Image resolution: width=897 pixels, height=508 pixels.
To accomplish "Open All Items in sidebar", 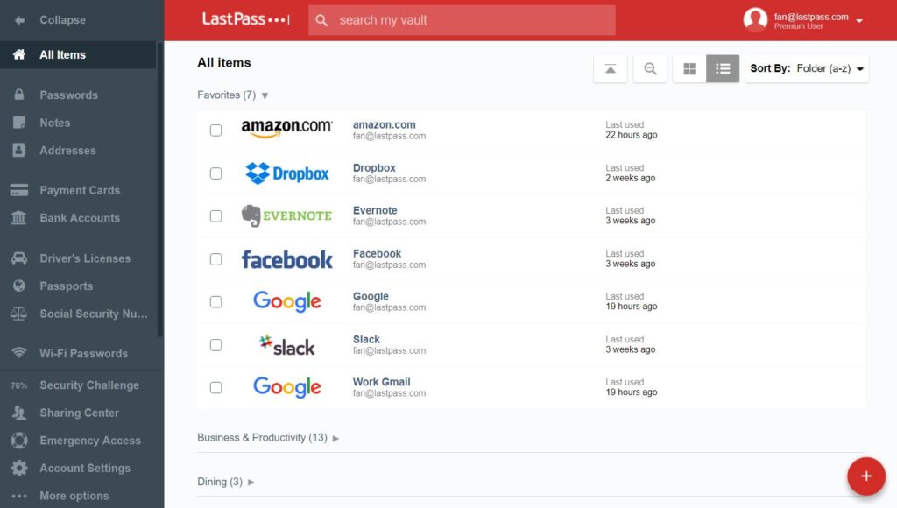I will (78, 54).
